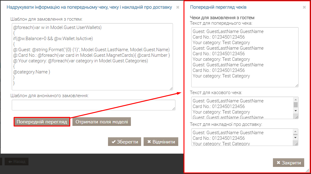The height and width of the screenshot is (174, 311).
Task: Grab the preliminary receipt preview resize handle
Action: click(297, 85)
